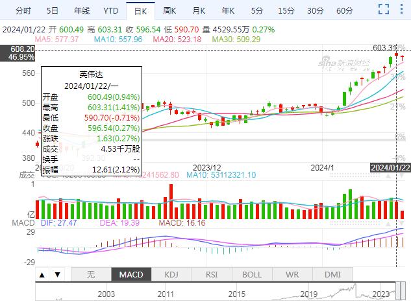
Task: Enable the KDJ indicator
Action: (171, 275)
